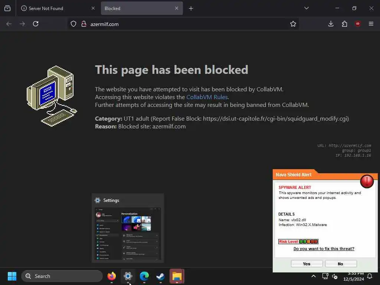
Task: Open the Windows Start menu
Action: [12, 276]
